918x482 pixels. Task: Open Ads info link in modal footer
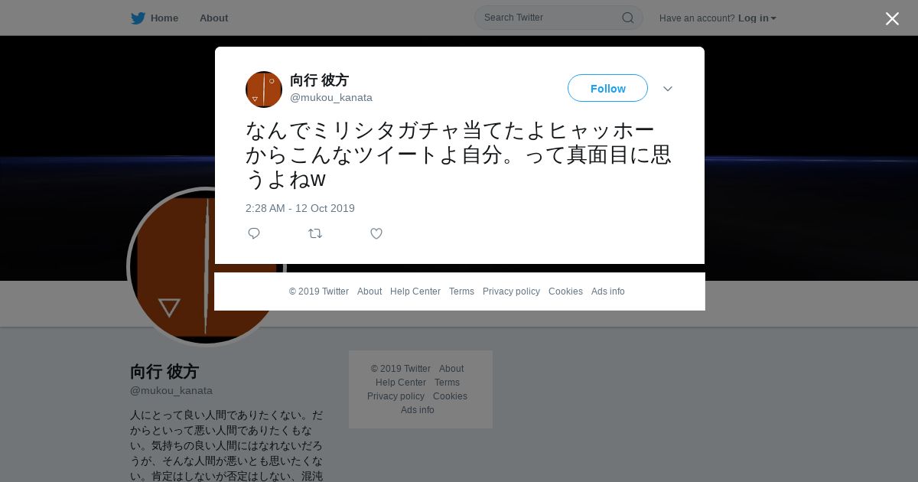tap(608, 291)
